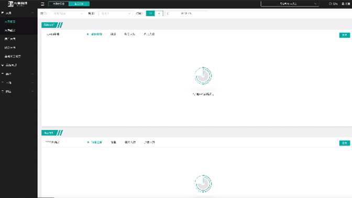Select the first radio option in upper panel

[x=88, y=34]
